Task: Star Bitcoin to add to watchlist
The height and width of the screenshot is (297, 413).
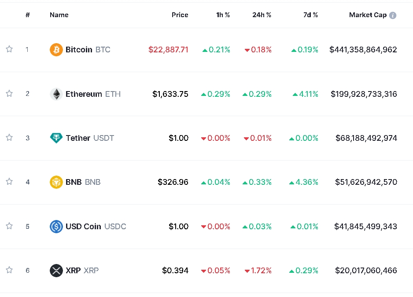Action: pyautogui.click(x=9, y=49)
